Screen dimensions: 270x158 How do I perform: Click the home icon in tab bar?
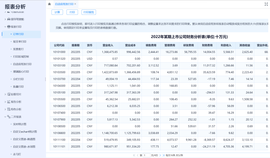pyautogui.click(x=49, y=4)
